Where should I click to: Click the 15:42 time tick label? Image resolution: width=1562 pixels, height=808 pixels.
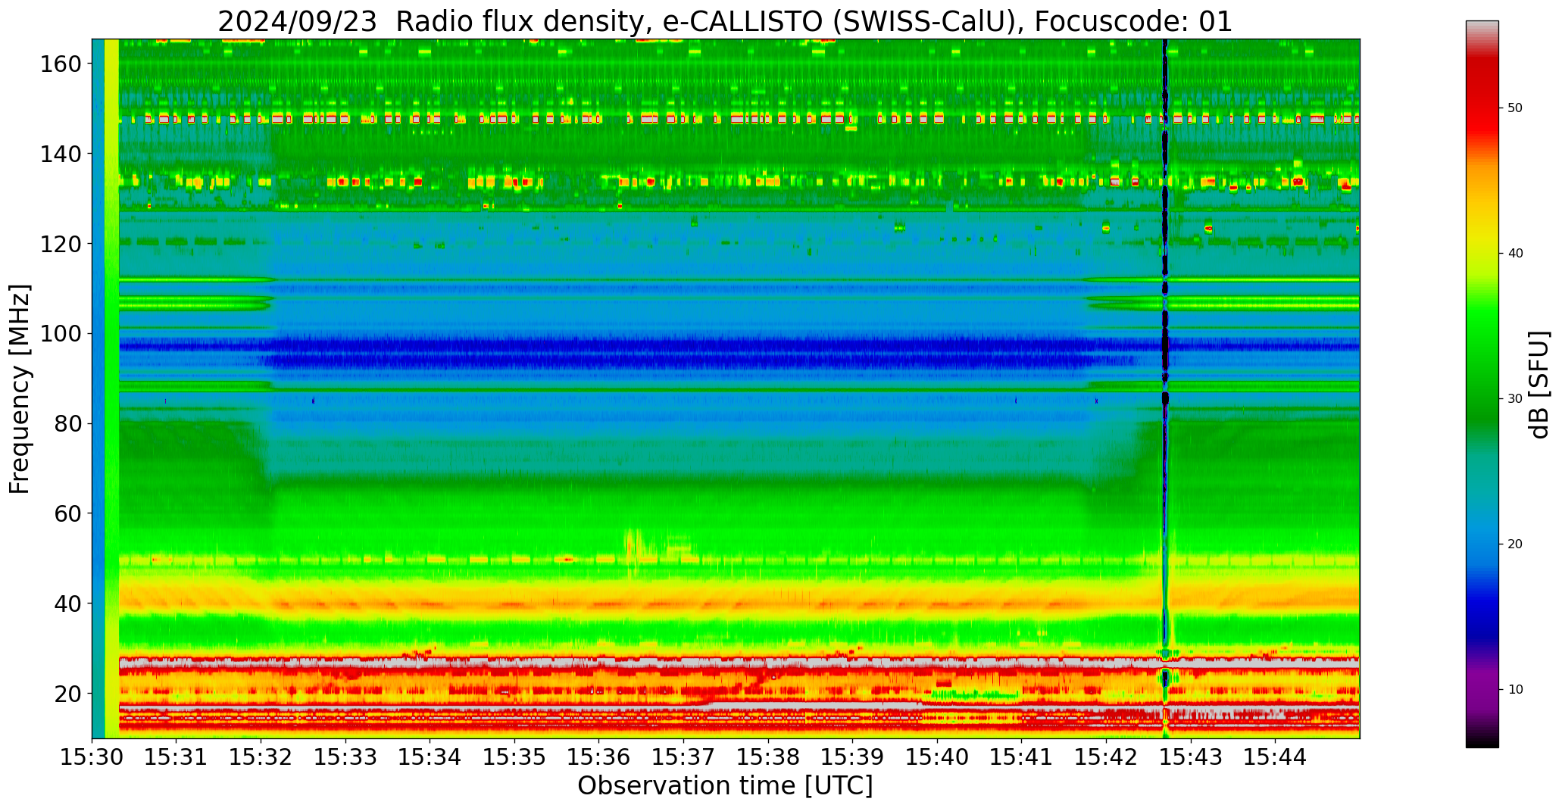coord(1106,756)
